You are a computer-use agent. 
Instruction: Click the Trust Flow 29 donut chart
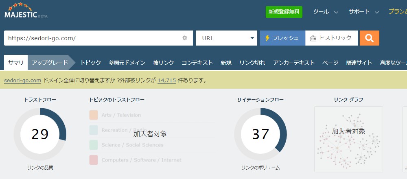tap(40, 134)
